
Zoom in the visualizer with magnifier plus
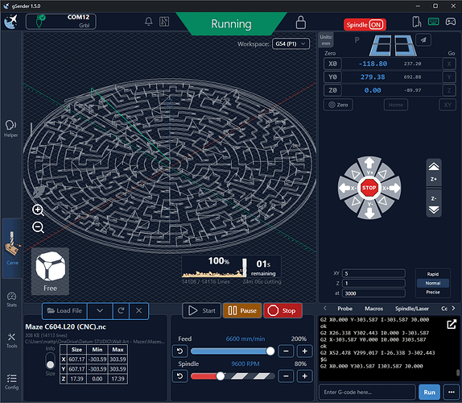click(x=39, y=210)
